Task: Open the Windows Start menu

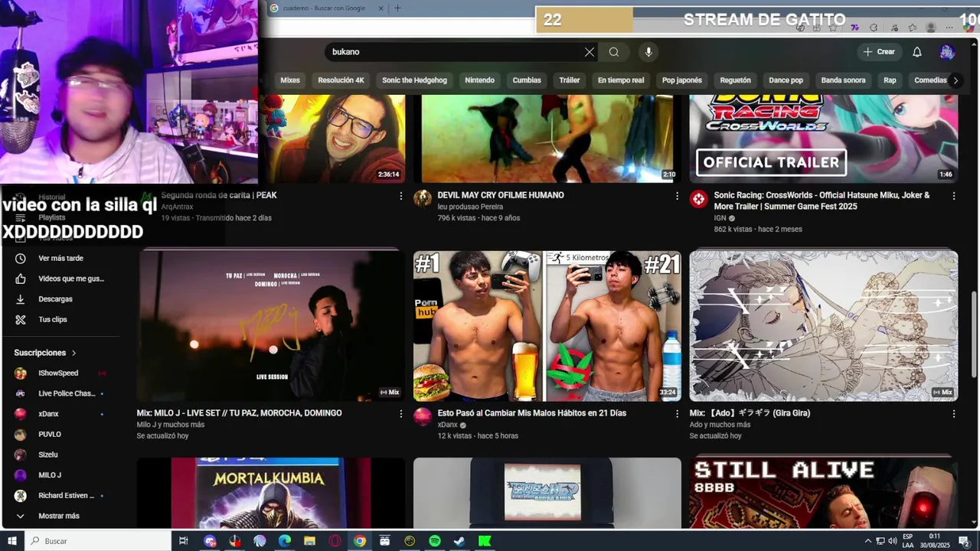Action: pos(11,541)
